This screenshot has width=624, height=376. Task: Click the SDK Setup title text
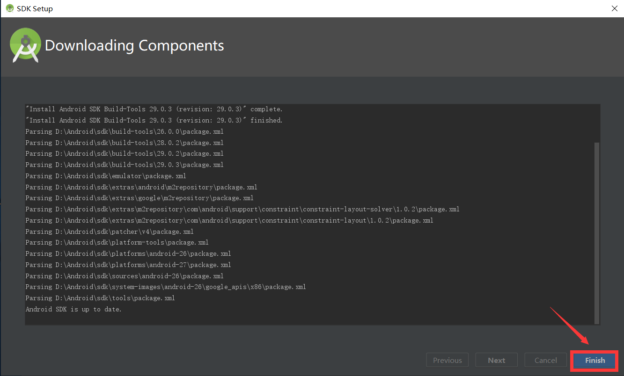click(x=35, y=8)
